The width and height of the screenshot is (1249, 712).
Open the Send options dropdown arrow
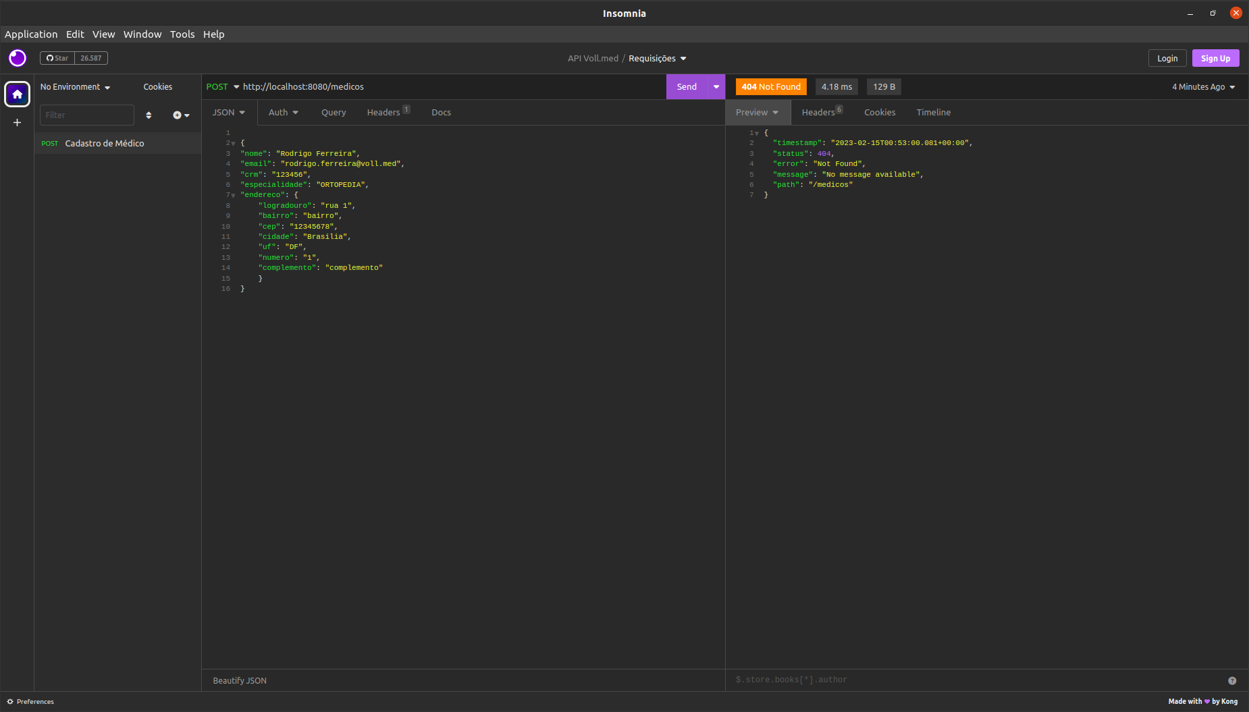(716, 87)
